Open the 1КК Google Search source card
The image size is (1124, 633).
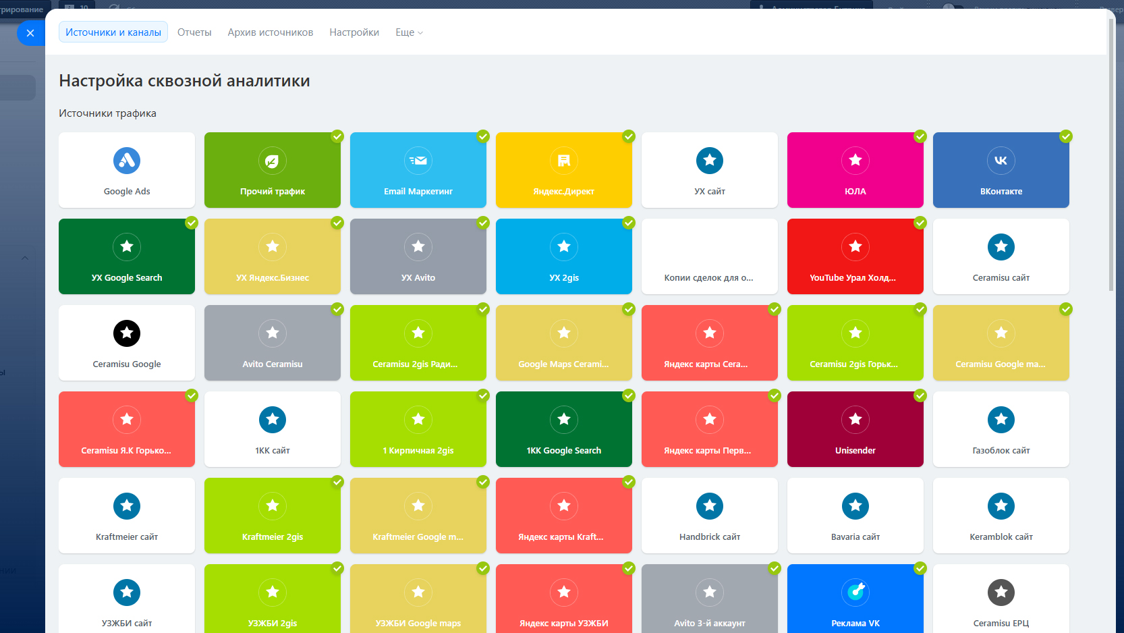(564, 429)
